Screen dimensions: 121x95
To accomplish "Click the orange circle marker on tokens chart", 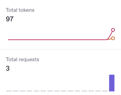I will (x=113, y=38).
